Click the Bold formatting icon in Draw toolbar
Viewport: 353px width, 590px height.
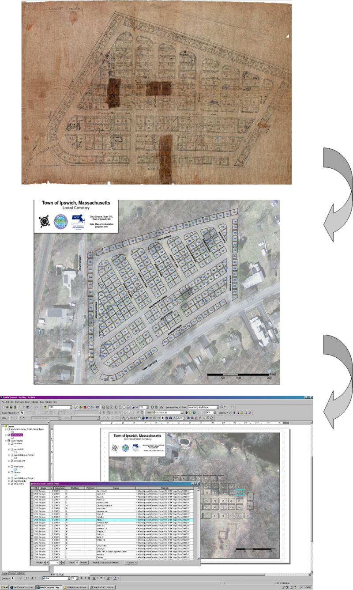[x=82, y=578]
